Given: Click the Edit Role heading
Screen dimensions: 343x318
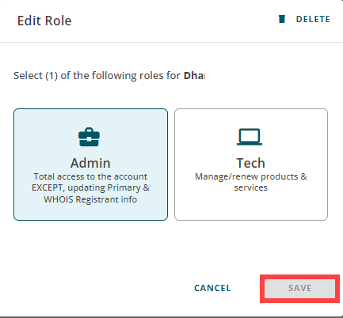Looking at the screenshot, I should click(x=44, y=21).
